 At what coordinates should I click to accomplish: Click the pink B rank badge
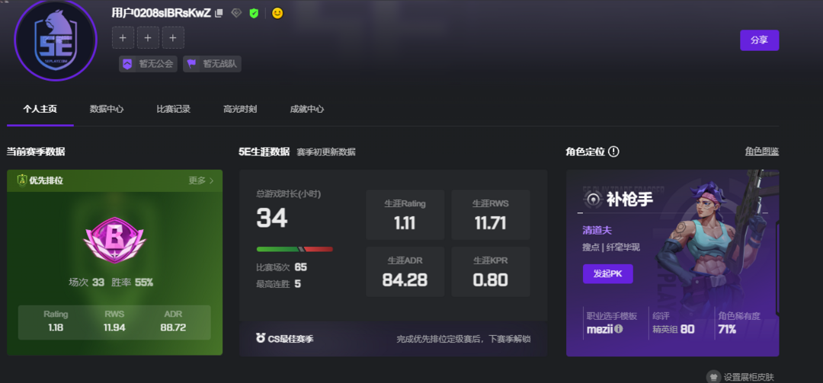tap(114, 241)
